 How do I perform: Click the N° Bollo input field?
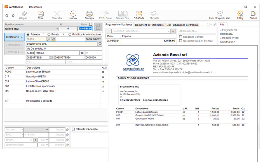coord(36,135)
